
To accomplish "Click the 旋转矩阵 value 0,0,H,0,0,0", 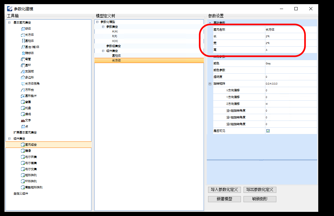I will (291, 84).
